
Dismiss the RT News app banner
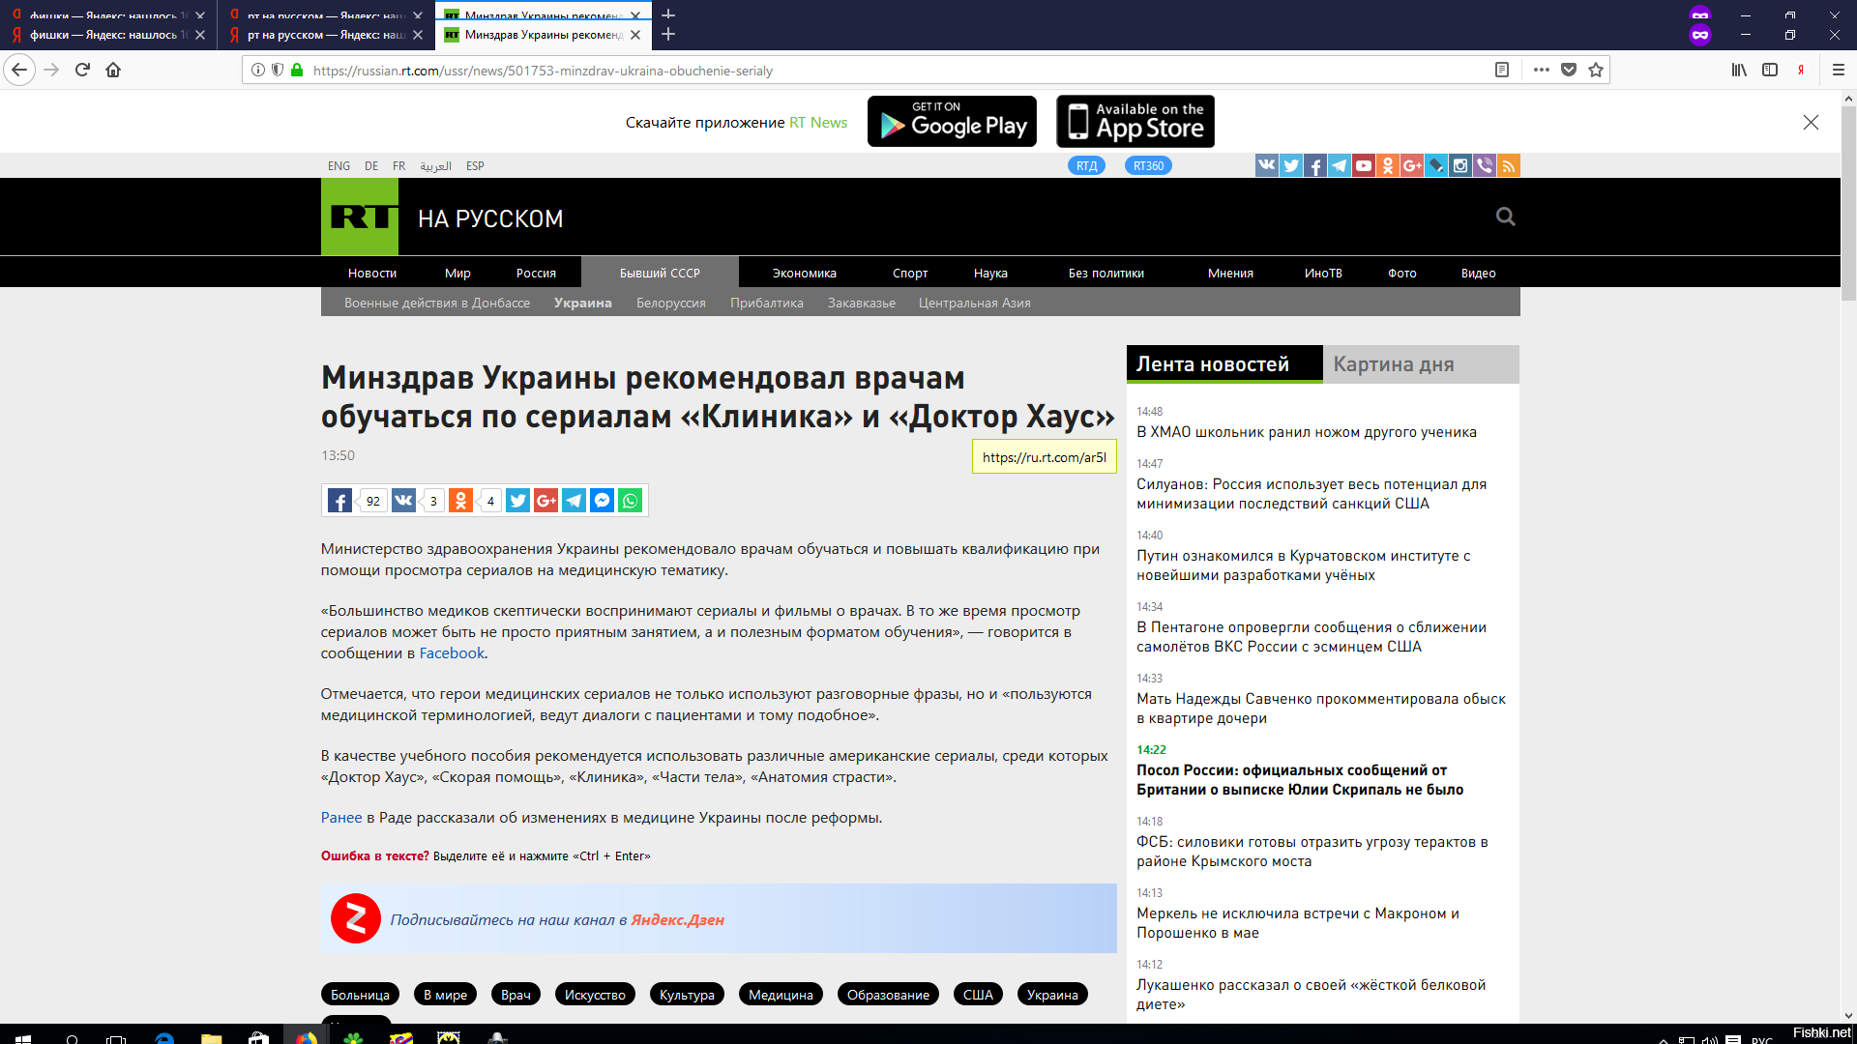point(1811,122)
